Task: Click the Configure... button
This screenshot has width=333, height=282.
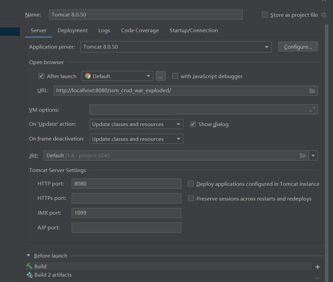Action: pyautogui.click(x=298, y=47)
